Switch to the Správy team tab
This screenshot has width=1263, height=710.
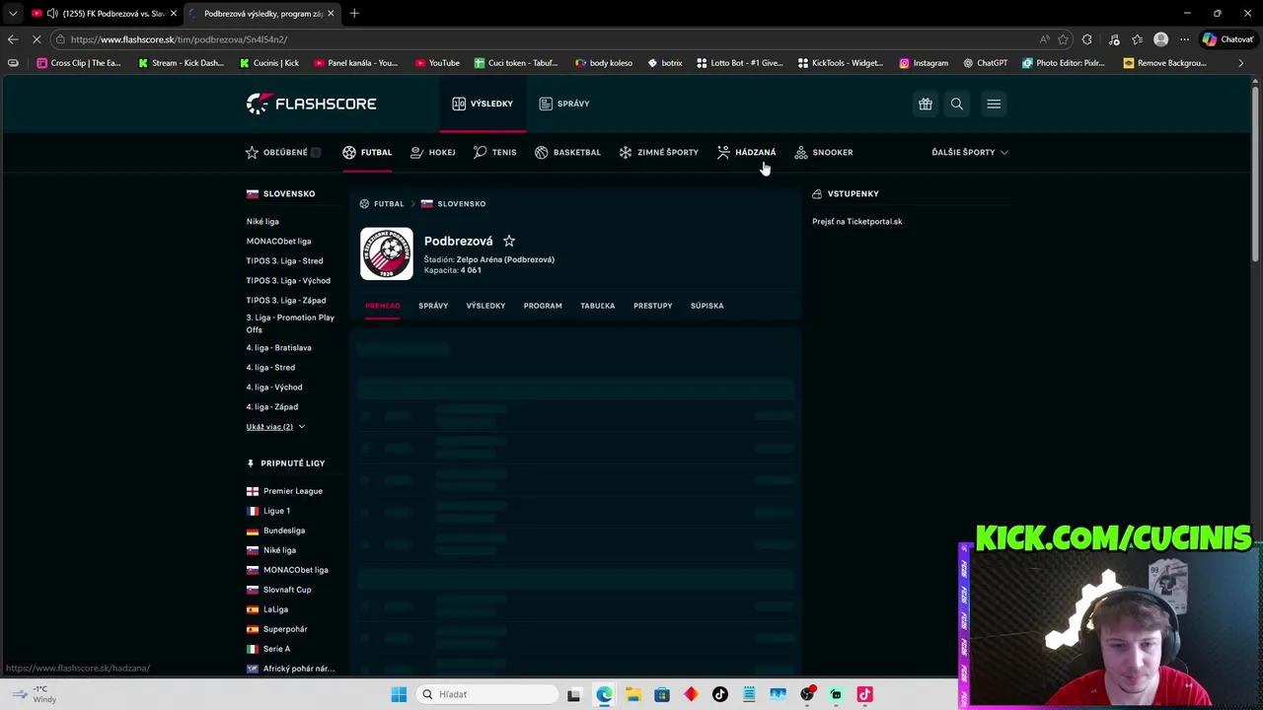433,306
